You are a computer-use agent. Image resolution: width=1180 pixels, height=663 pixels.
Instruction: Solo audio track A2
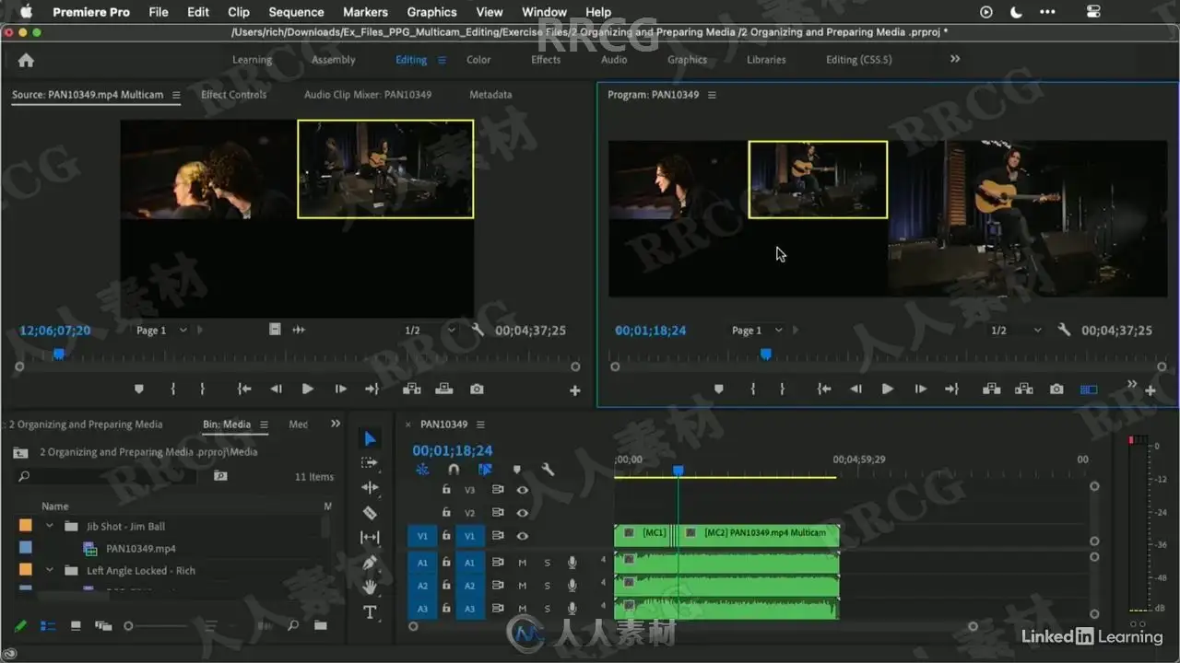pyautogui.click(x=547, y=586)
